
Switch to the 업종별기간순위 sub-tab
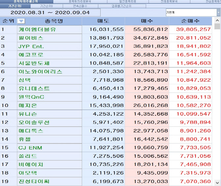pyautogui.click(x=122, y=6)
